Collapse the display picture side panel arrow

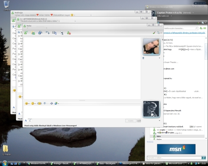(162, 39)
